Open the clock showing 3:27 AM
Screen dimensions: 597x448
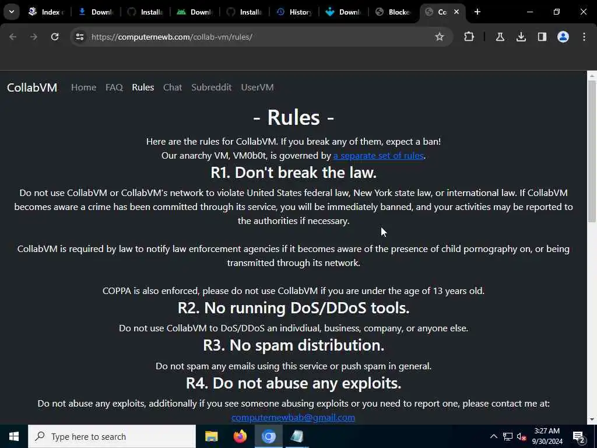(547, 436)
